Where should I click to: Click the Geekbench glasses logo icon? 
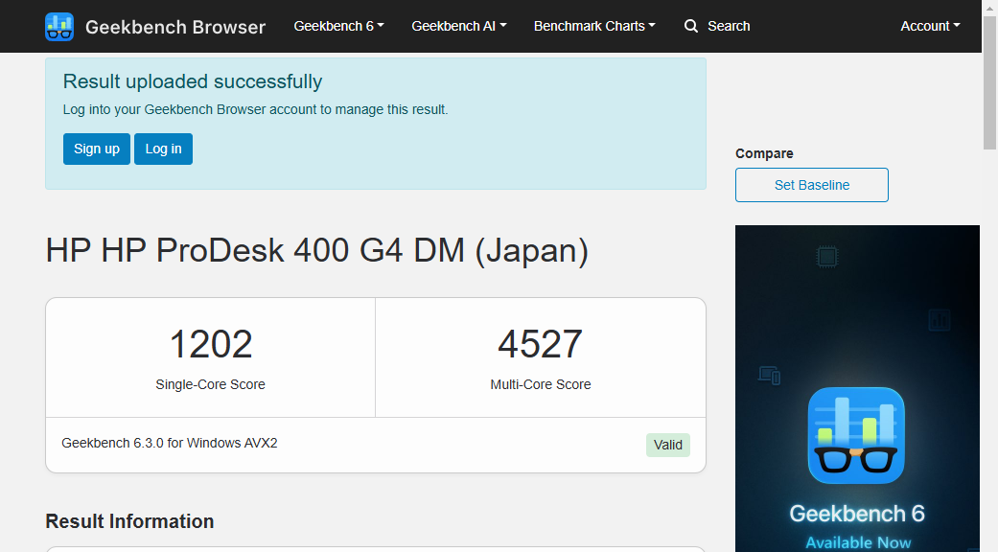point(59,27)
